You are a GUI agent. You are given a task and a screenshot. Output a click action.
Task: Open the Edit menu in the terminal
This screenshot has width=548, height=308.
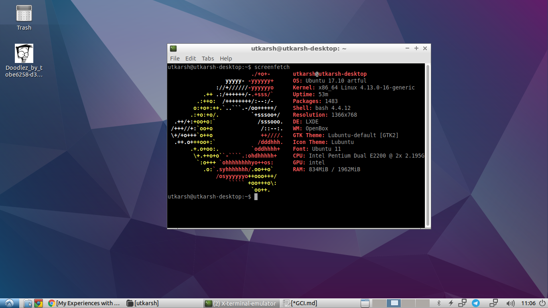[191, 59]
